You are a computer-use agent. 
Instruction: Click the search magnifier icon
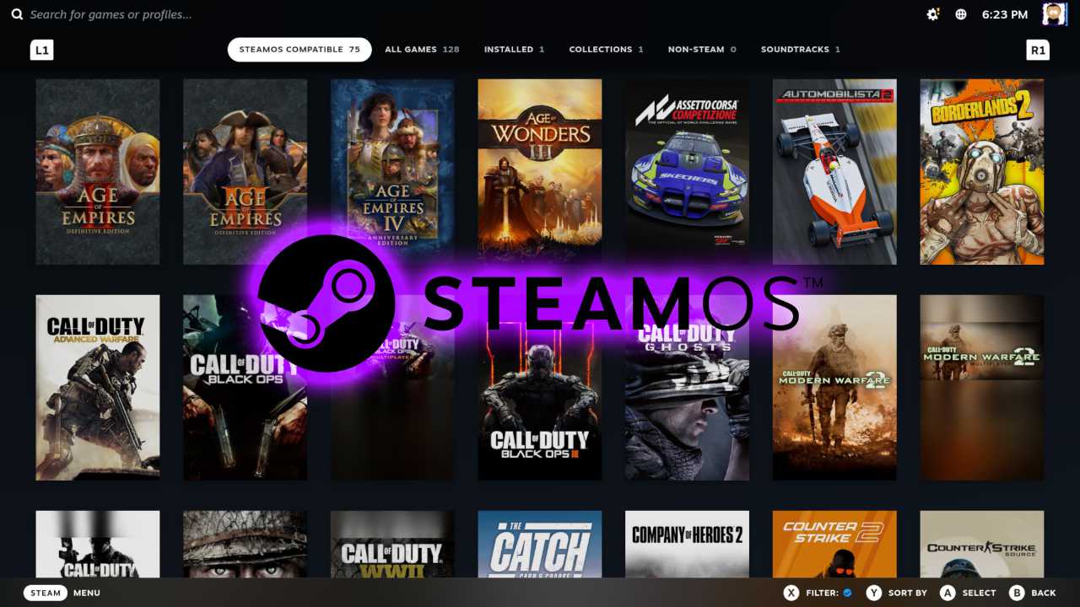coord(17,14)
